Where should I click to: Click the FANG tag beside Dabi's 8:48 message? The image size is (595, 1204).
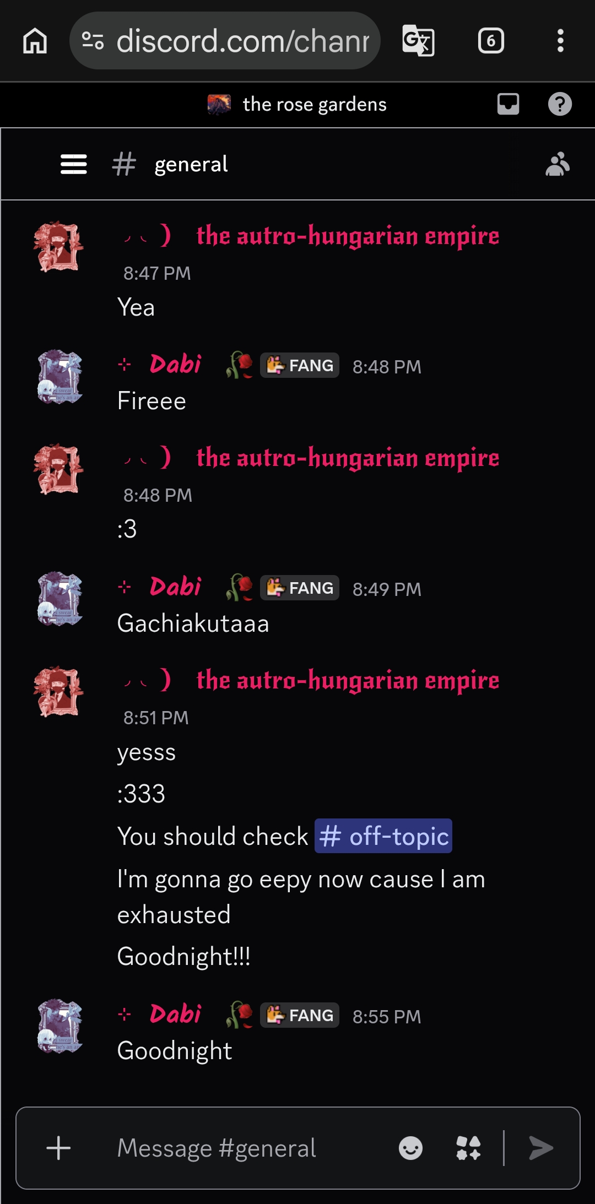click(300, 365)
